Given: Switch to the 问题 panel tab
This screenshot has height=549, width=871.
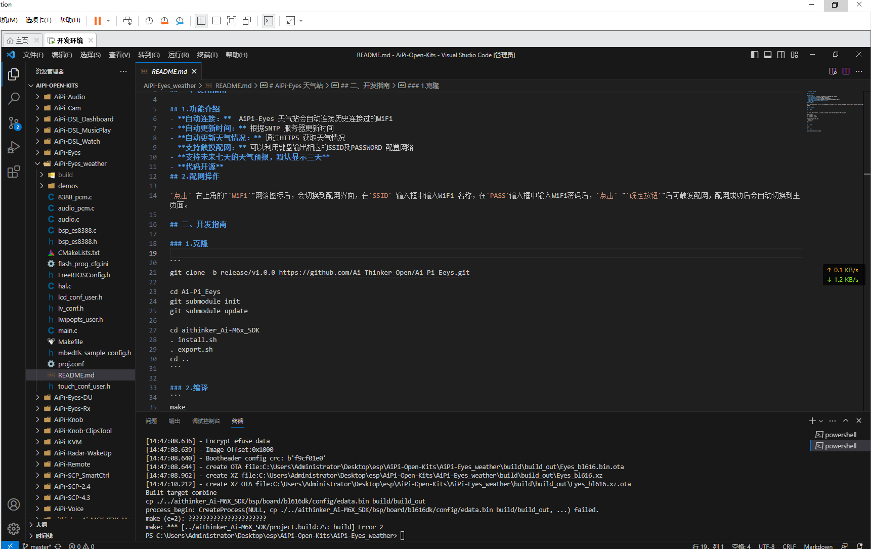Looking at the screenshot, I should click(x=151, y=421).
